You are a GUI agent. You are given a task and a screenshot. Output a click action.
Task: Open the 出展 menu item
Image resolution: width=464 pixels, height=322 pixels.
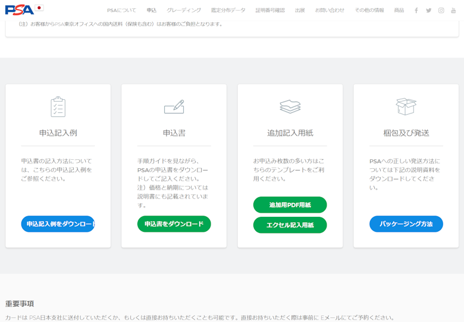pyautogui.click(x=300, y=10)
